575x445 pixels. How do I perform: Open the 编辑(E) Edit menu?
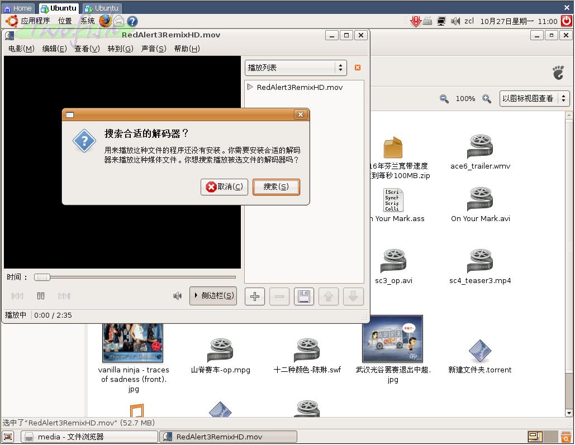54,49
